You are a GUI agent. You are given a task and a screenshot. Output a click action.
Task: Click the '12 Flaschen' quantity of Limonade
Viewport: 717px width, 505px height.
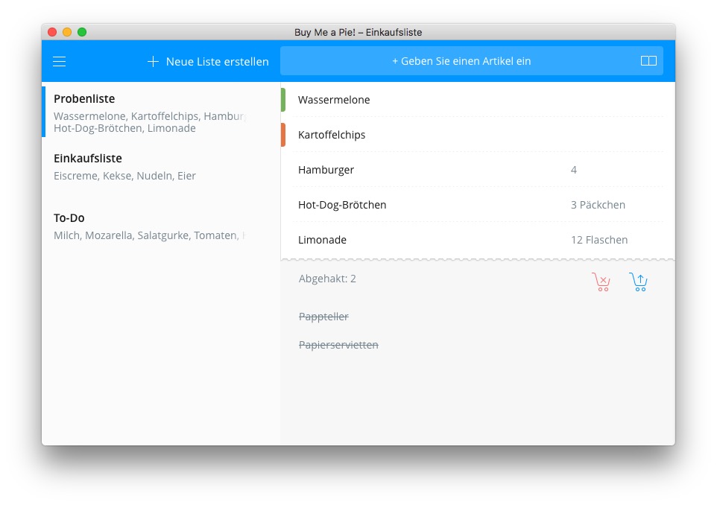click(x=599, y=240)
